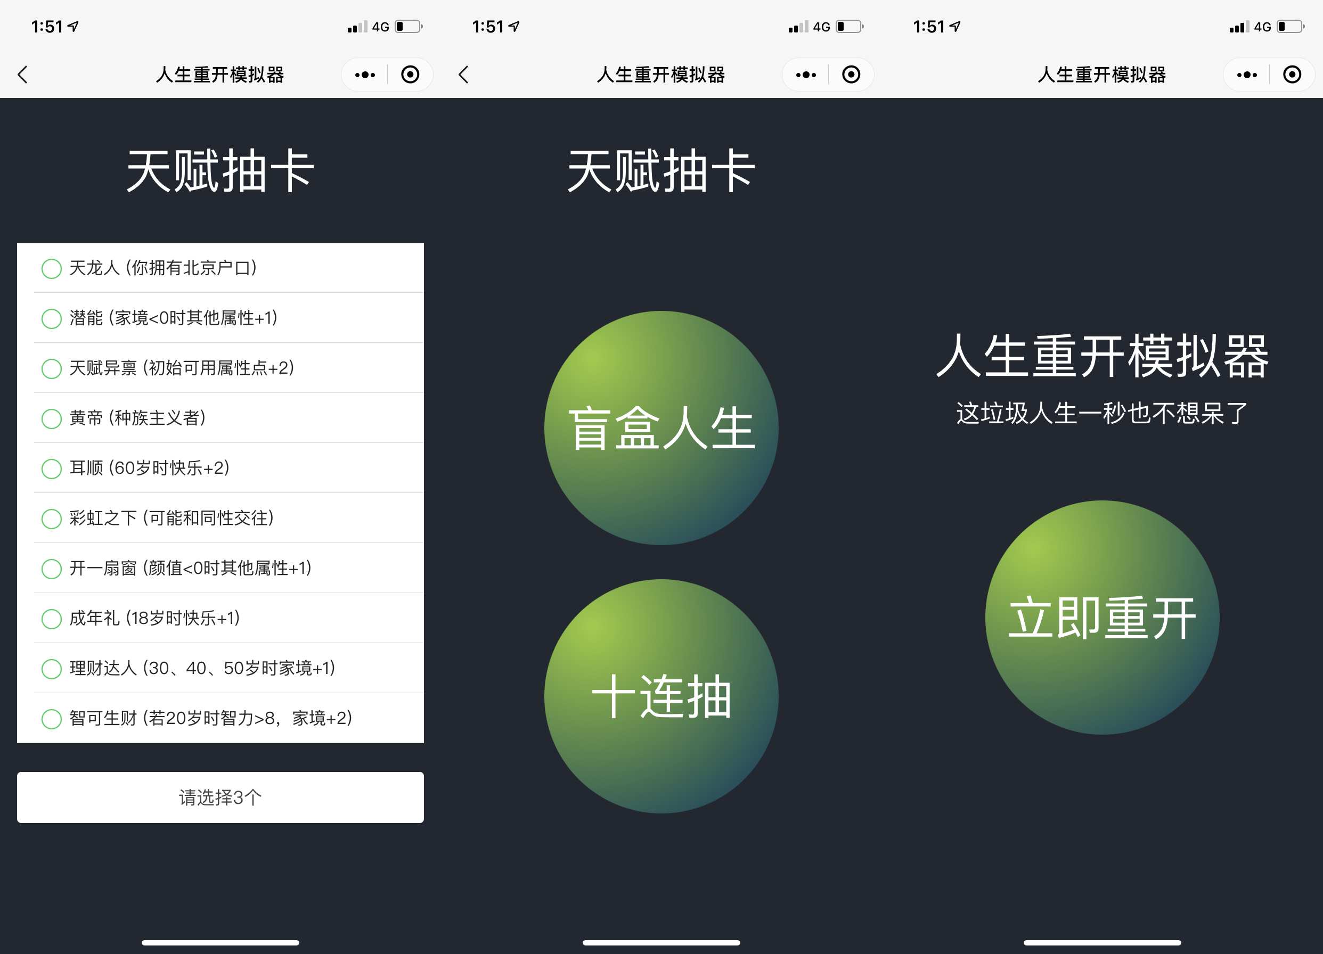Viewport: 1323px width, 954px height.
Task: Open three-dots menu on middle screen
Action: tap(806, 75)
